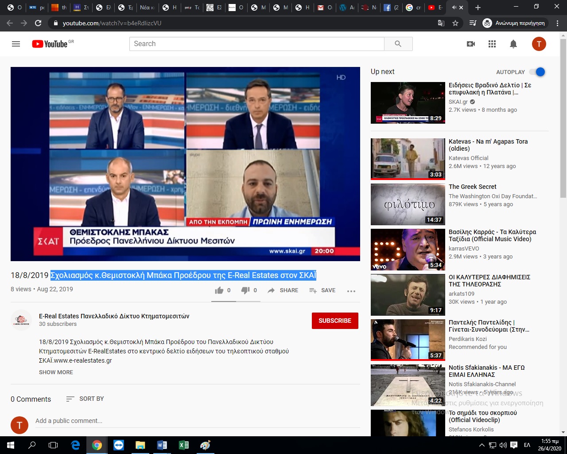Go forward in browser history

[24, 23]
